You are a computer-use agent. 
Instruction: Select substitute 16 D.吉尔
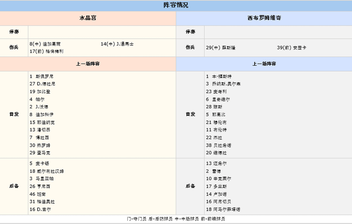(40, 210)
